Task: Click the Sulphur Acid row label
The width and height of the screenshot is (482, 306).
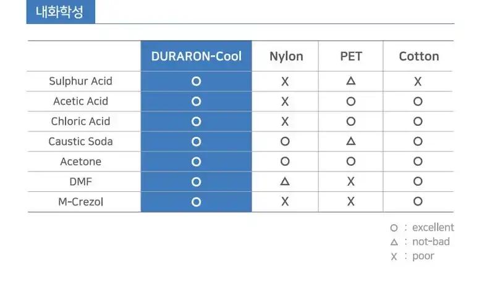Action: tap(80, 81)
